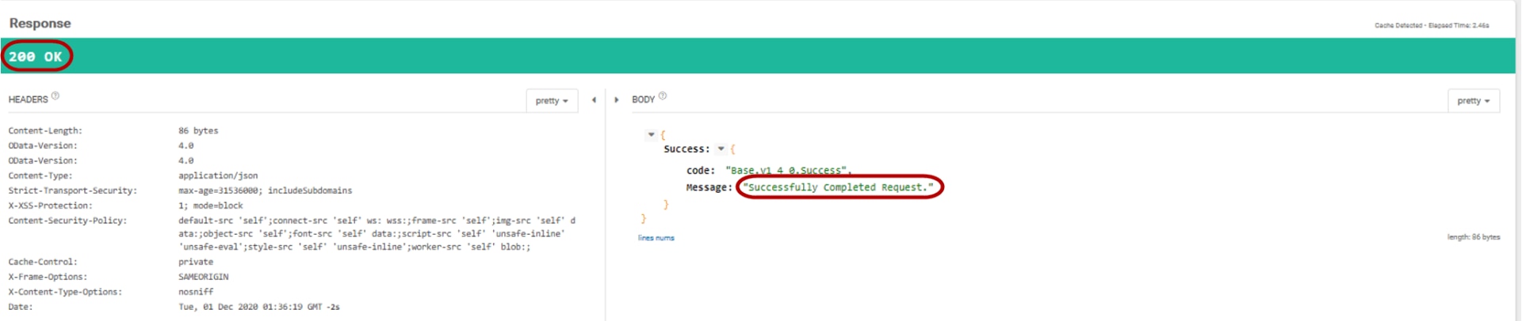Toggle line numbers with lines nums link

656,238
